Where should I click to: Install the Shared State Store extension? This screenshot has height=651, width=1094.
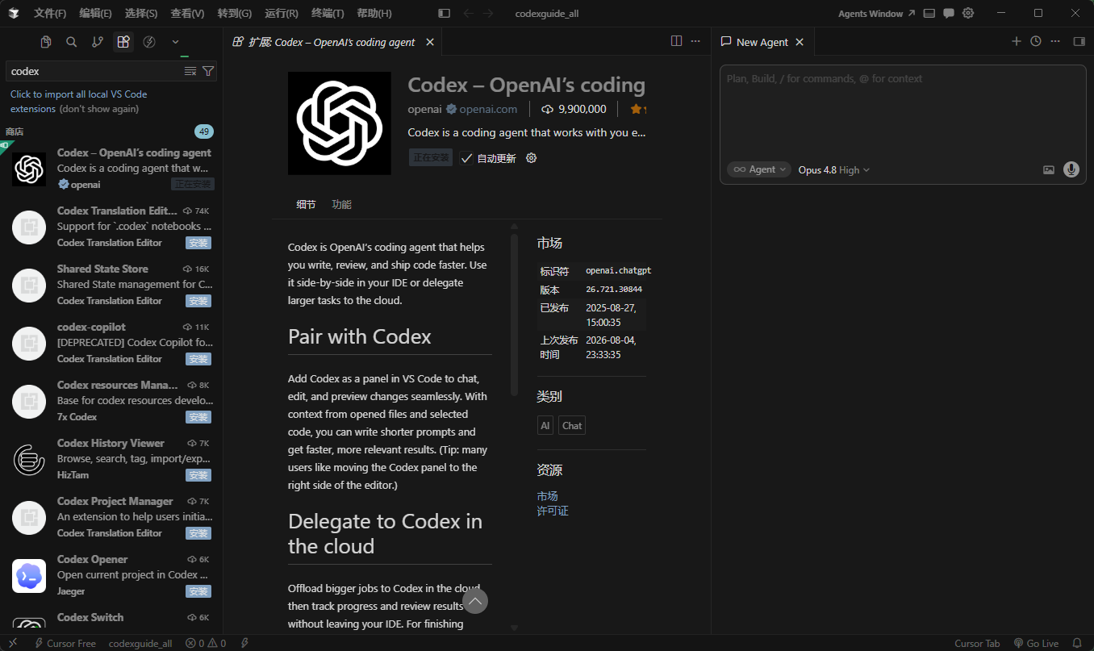[x=198, y=301]
